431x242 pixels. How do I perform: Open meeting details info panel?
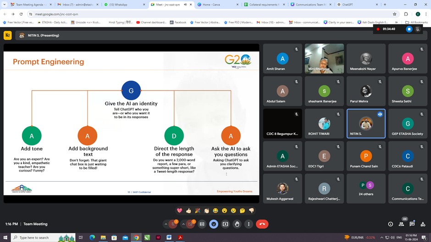390,224
